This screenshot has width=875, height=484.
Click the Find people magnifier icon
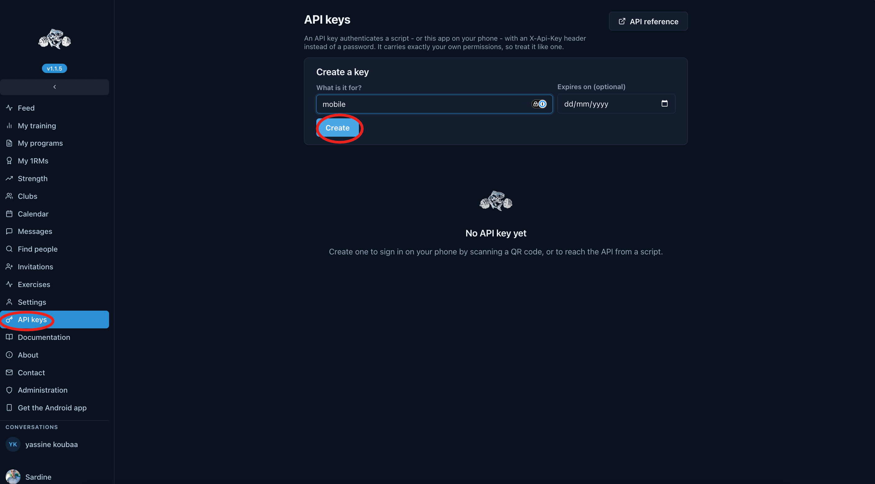(9, 249)
